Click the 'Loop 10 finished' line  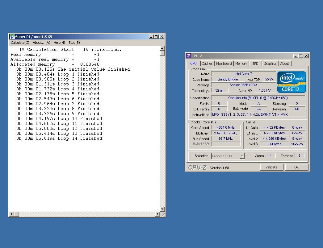(59, 118)
